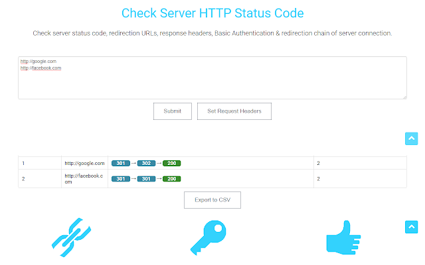Click the Check Server HTTP Status Code heading
The height and width of the screenshot is (265, 425).
[x=212, y=13]
